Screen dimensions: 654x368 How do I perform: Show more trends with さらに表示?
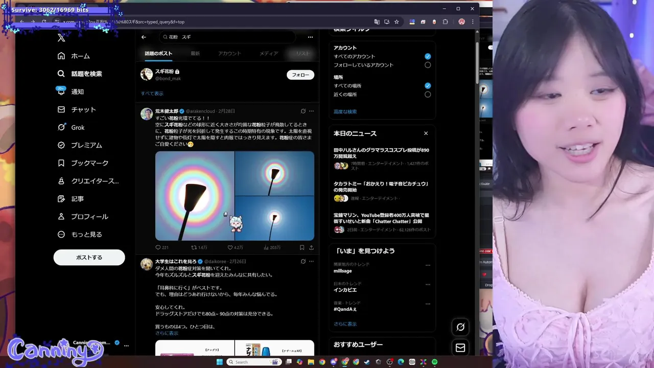pyautogui.click(x=345, y=324)
